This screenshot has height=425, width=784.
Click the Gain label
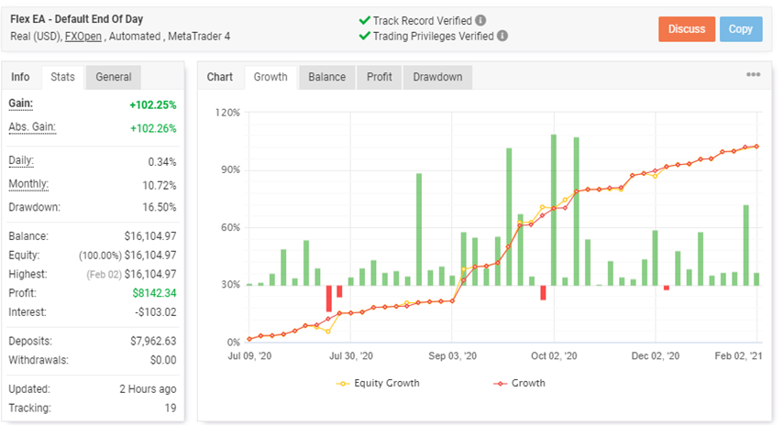[20, 104]
